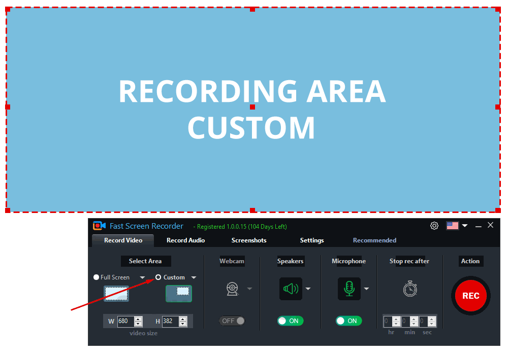Click the stopwatch timer icon
Viewport: 508px width, 355px height.
tap(409, 288)
